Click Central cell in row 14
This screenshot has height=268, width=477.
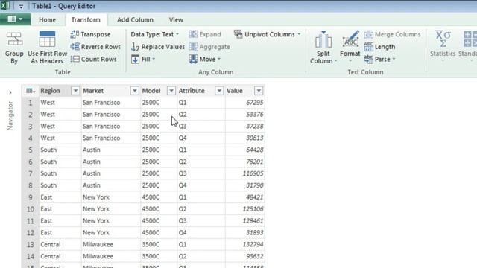pyautogui.click(x=60, y=256)
